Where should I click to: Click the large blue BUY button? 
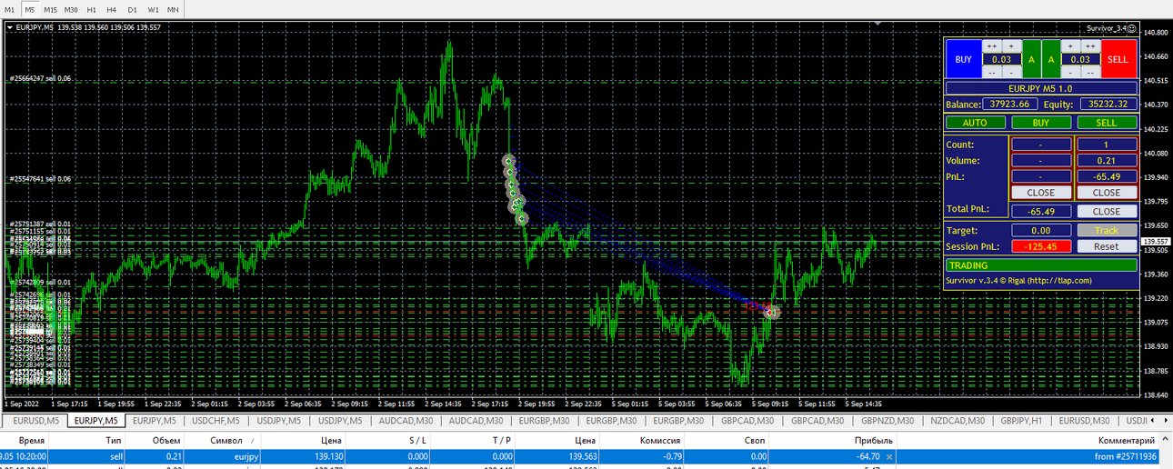[x=964, y=59]
